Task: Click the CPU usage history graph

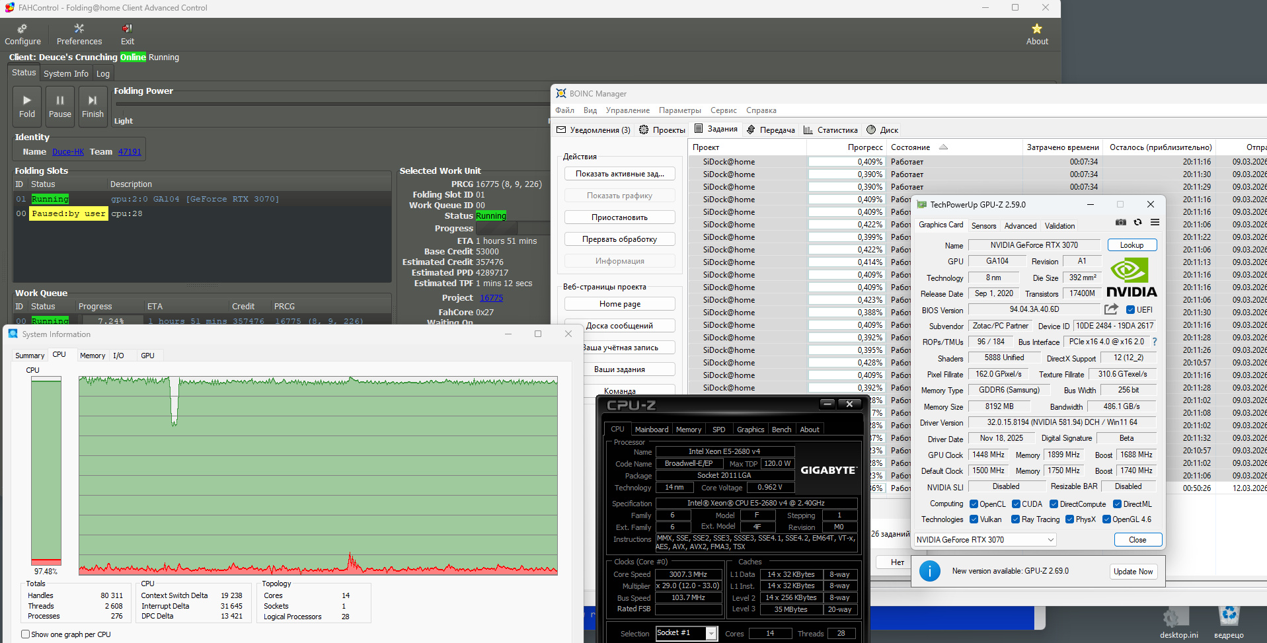Action: 318,475
